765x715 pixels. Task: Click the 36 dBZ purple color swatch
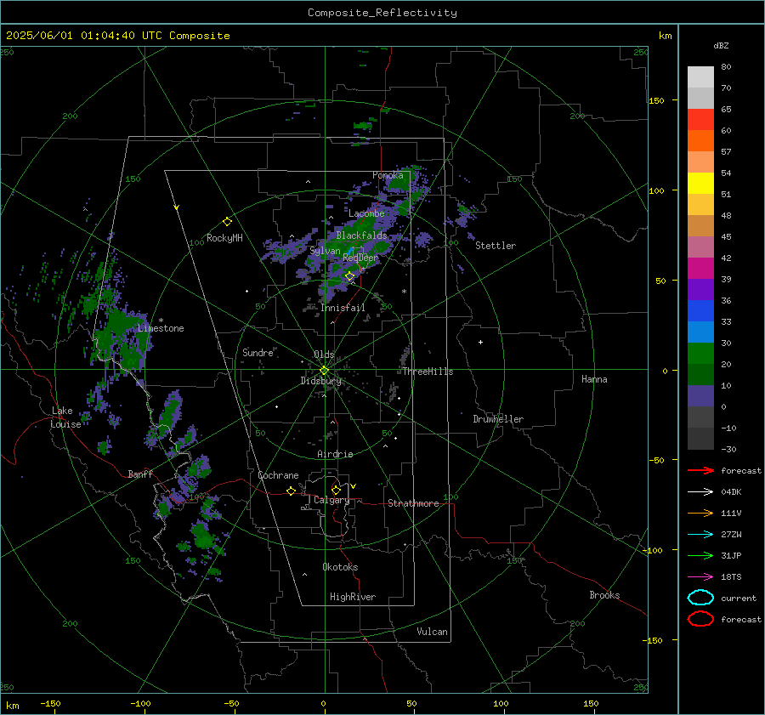(700, 289)
